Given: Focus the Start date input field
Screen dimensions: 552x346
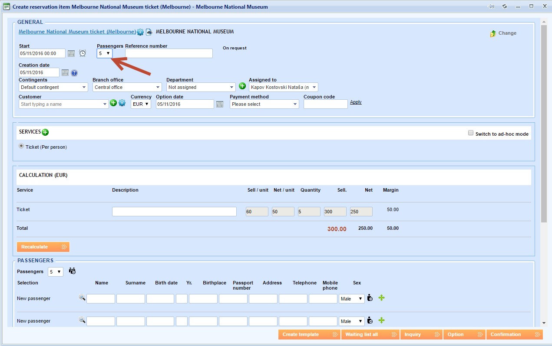Looking at the screenshot, I should point(42,53).
